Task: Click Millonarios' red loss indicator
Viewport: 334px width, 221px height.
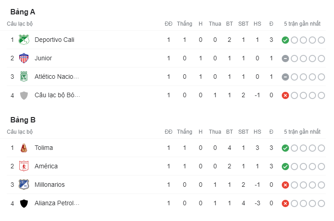Action: pyautogui.click(x=285, y=185)
